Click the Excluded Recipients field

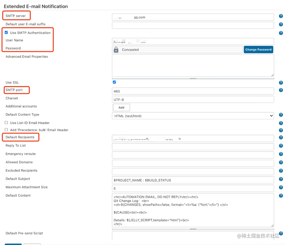(x=193, y=172)
